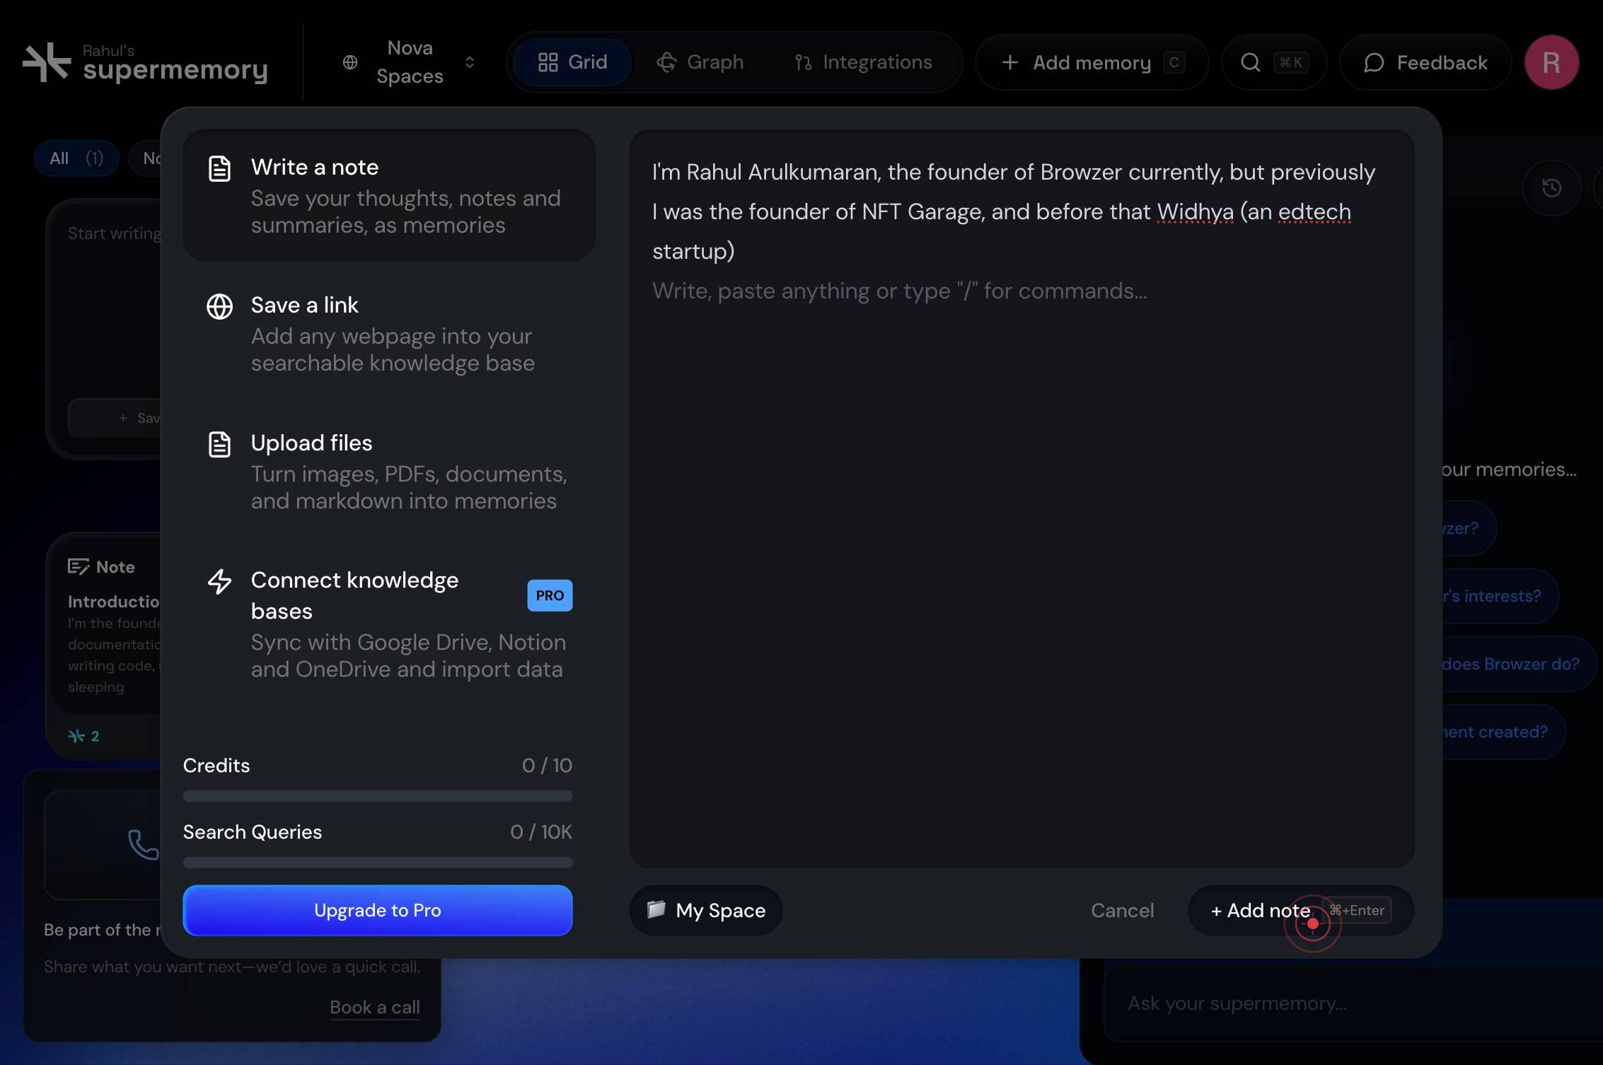Click the Grid tab grid icon
The width and height of the screenshot is (1603, 1065).
(x=548, y=62)
